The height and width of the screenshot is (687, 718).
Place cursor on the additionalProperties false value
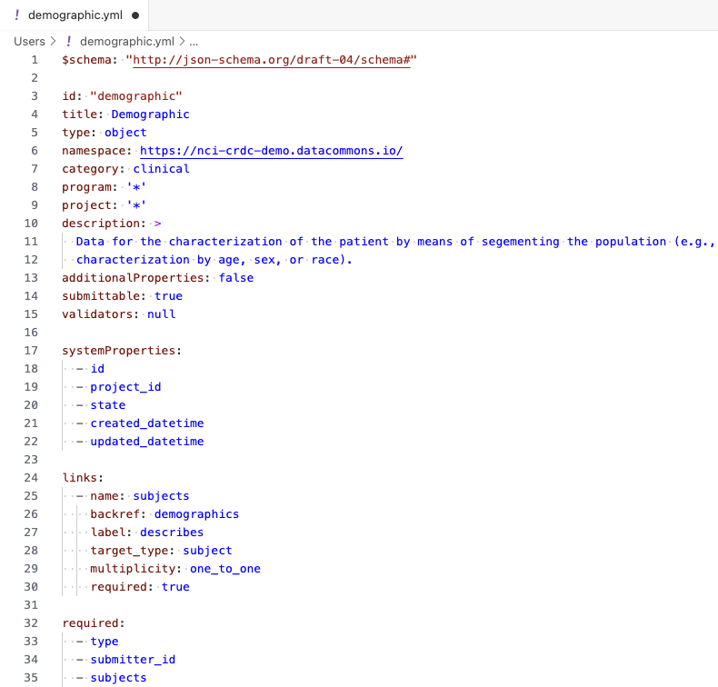[x=236, y=278]
